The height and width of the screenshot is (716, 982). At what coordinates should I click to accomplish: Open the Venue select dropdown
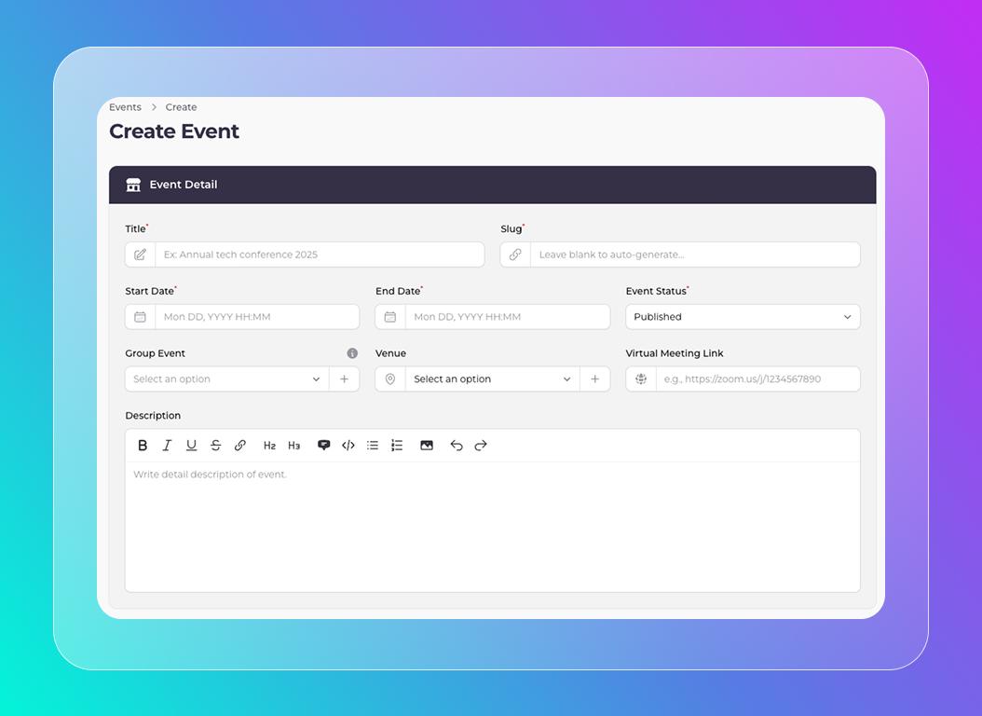tap(491, 379)
